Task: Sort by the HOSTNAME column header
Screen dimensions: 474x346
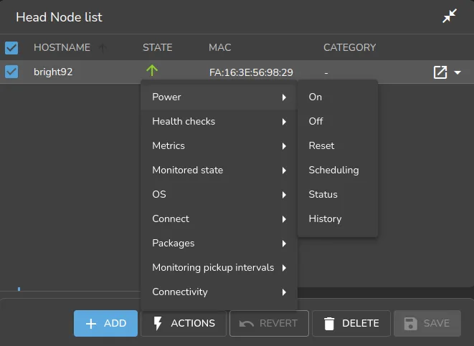Action: coord(62,47)
